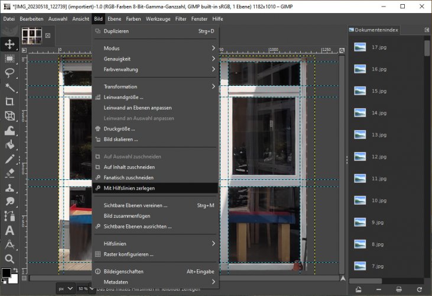The width and height of the screenshot is (432, 296).
Task: Select the Zoom magnifier tool
Action: click(x=9, y=259)
